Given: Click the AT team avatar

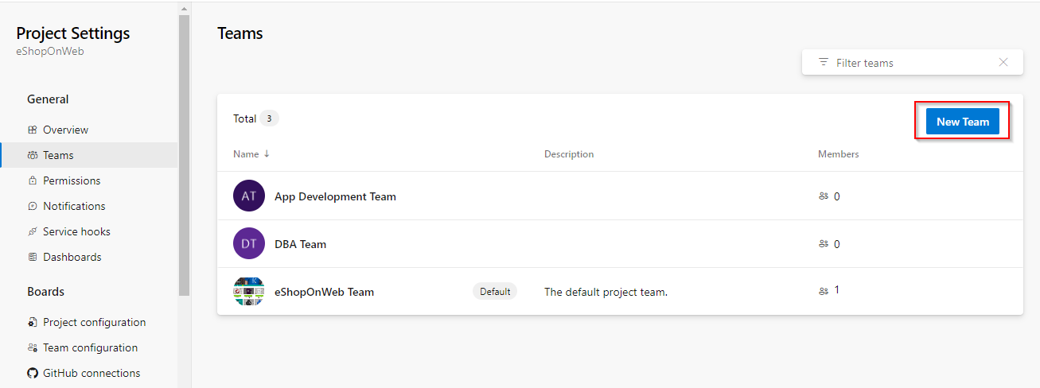Looking at the screenshot, I should point(249,196).
